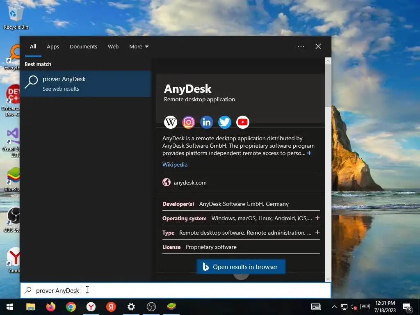420x315 pixels.
Task: Open the touch keyboard tray icon
Action: click(x=365, y=307)
